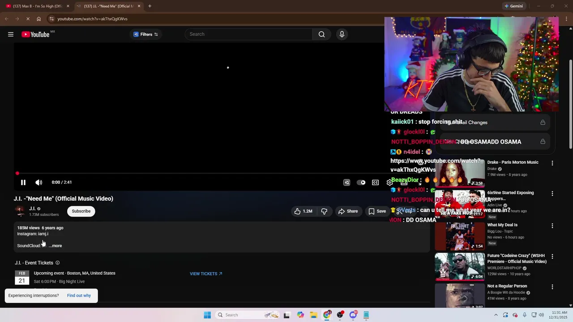Like the video (1.2M)

[x=303, y=211]
